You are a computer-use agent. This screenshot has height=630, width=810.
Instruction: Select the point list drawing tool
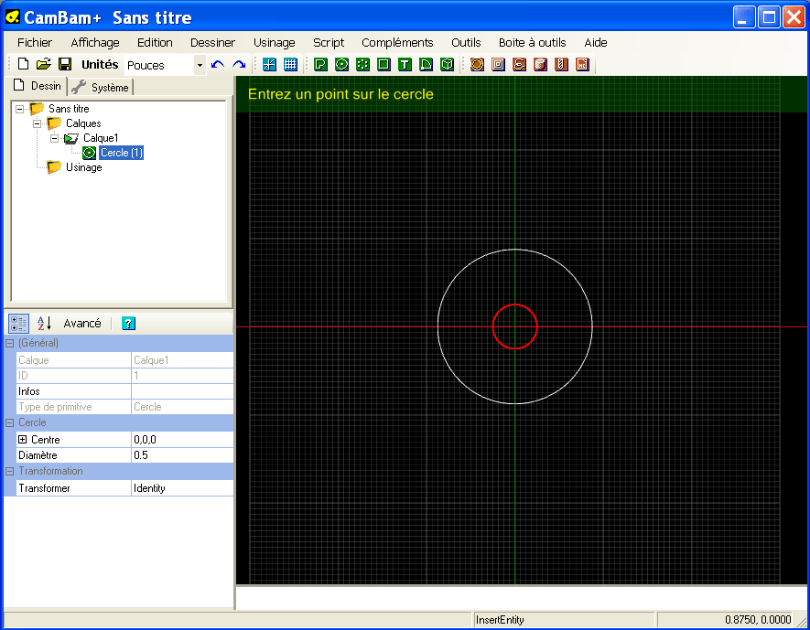[362, 65]
